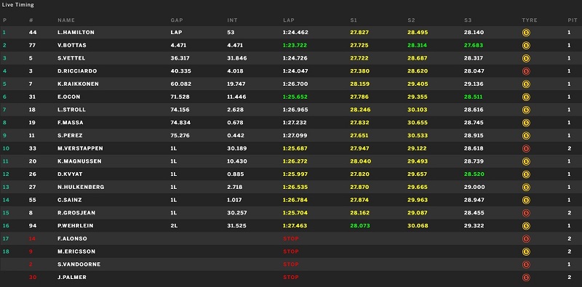This screenshot has width=582, height=287.
Task: Click Bottas's fastest lap time 1:23.722
Action: pyautogui.click(x=295, y=45)
